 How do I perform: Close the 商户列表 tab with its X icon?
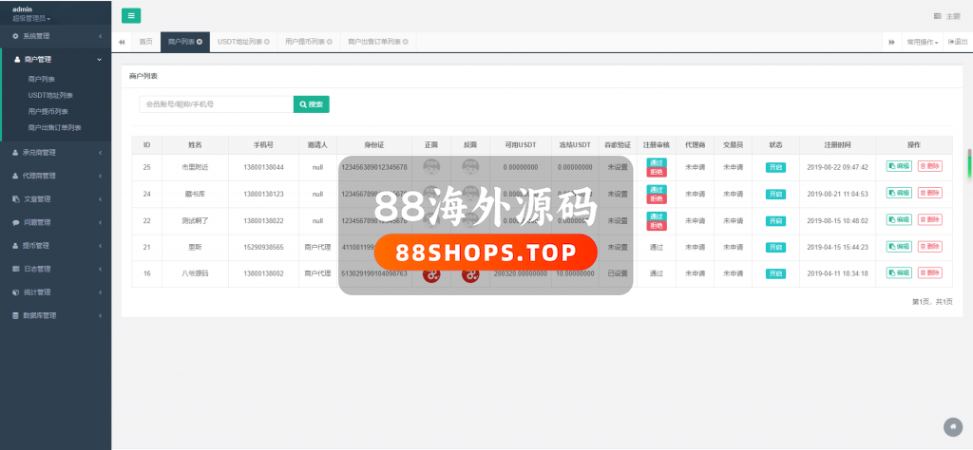point(200,42)
